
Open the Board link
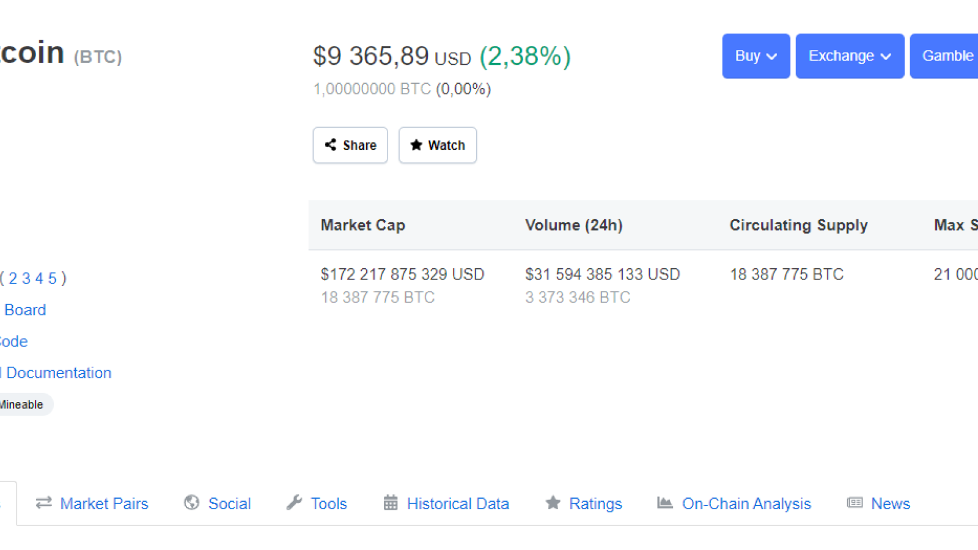(x=25, y=310)
